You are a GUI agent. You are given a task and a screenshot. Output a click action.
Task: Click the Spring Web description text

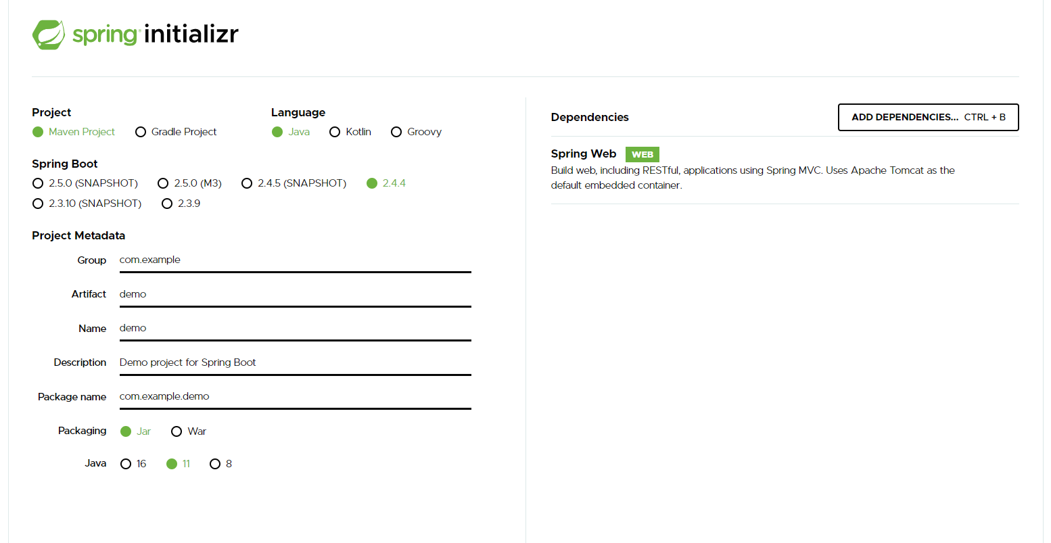[x=753, y=178]
